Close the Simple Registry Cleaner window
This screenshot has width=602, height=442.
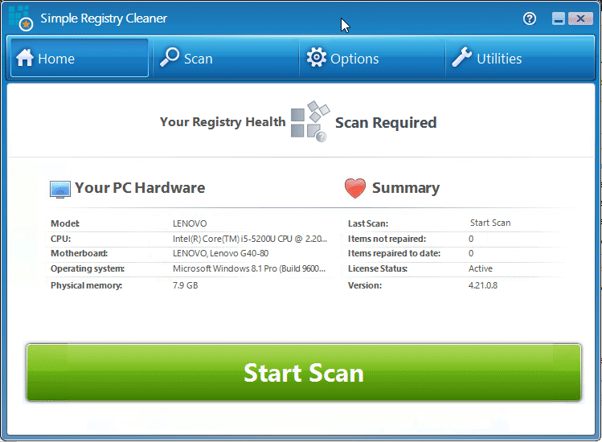pos(580,18)
